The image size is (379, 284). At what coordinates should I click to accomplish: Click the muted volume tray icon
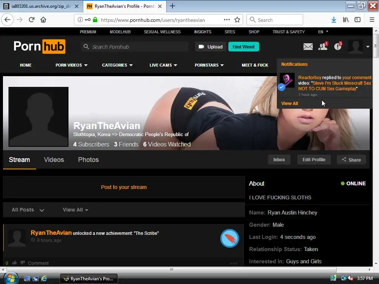click(x=351, y=278)
